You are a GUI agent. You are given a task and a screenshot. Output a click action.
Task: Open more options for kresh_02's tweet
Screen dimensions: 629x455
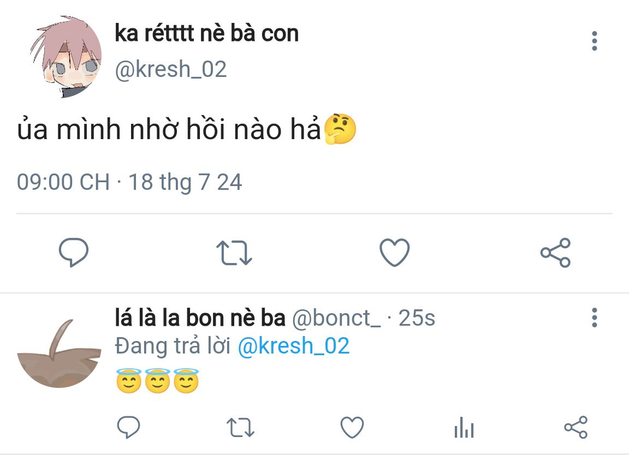pyautogui.click(x=595, y=41)
